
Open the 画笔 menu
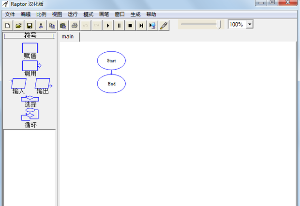tap(104, 15)
